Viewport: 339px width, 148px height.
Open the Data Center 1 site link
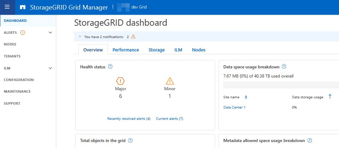234,107
